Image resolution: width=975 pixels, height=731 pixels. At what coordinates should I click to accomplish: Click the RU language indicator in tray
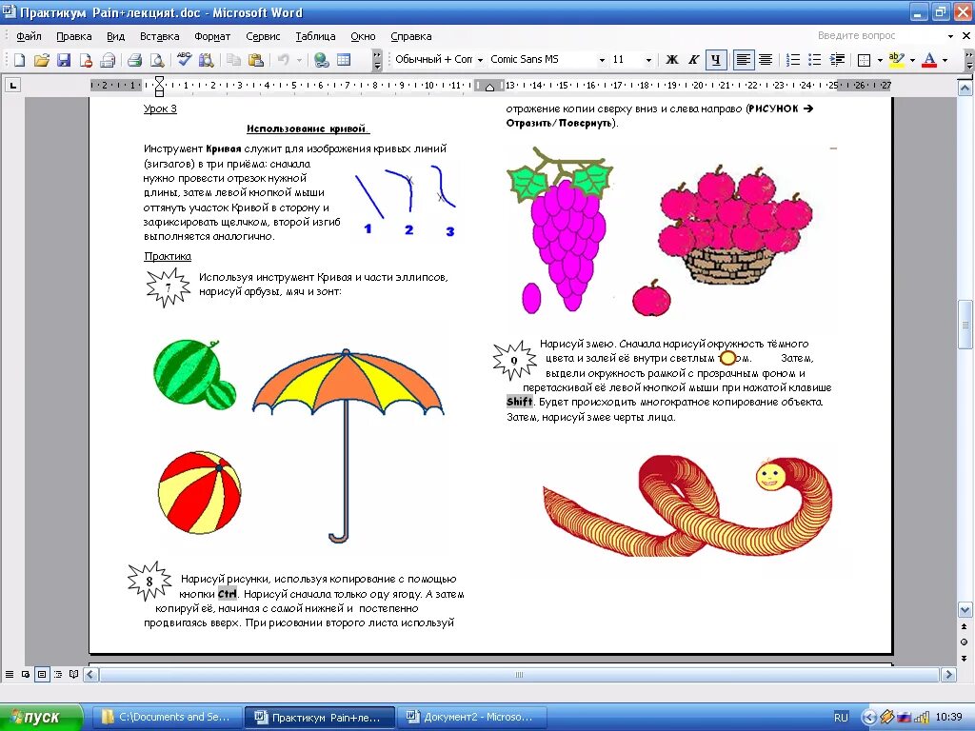coord(841,718)
